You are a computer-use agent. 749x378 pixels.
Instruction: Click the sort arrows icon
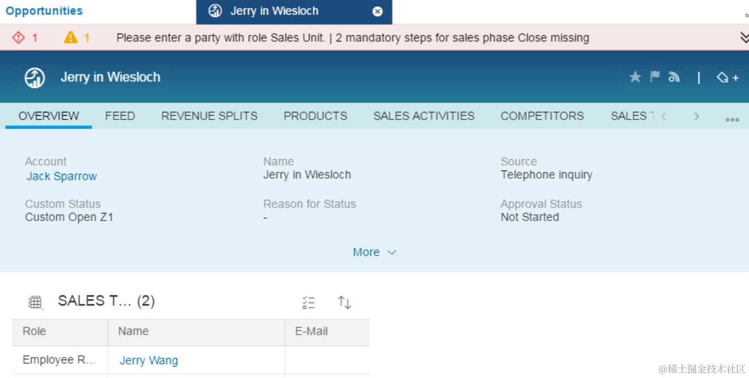click(x=344, y=303)
